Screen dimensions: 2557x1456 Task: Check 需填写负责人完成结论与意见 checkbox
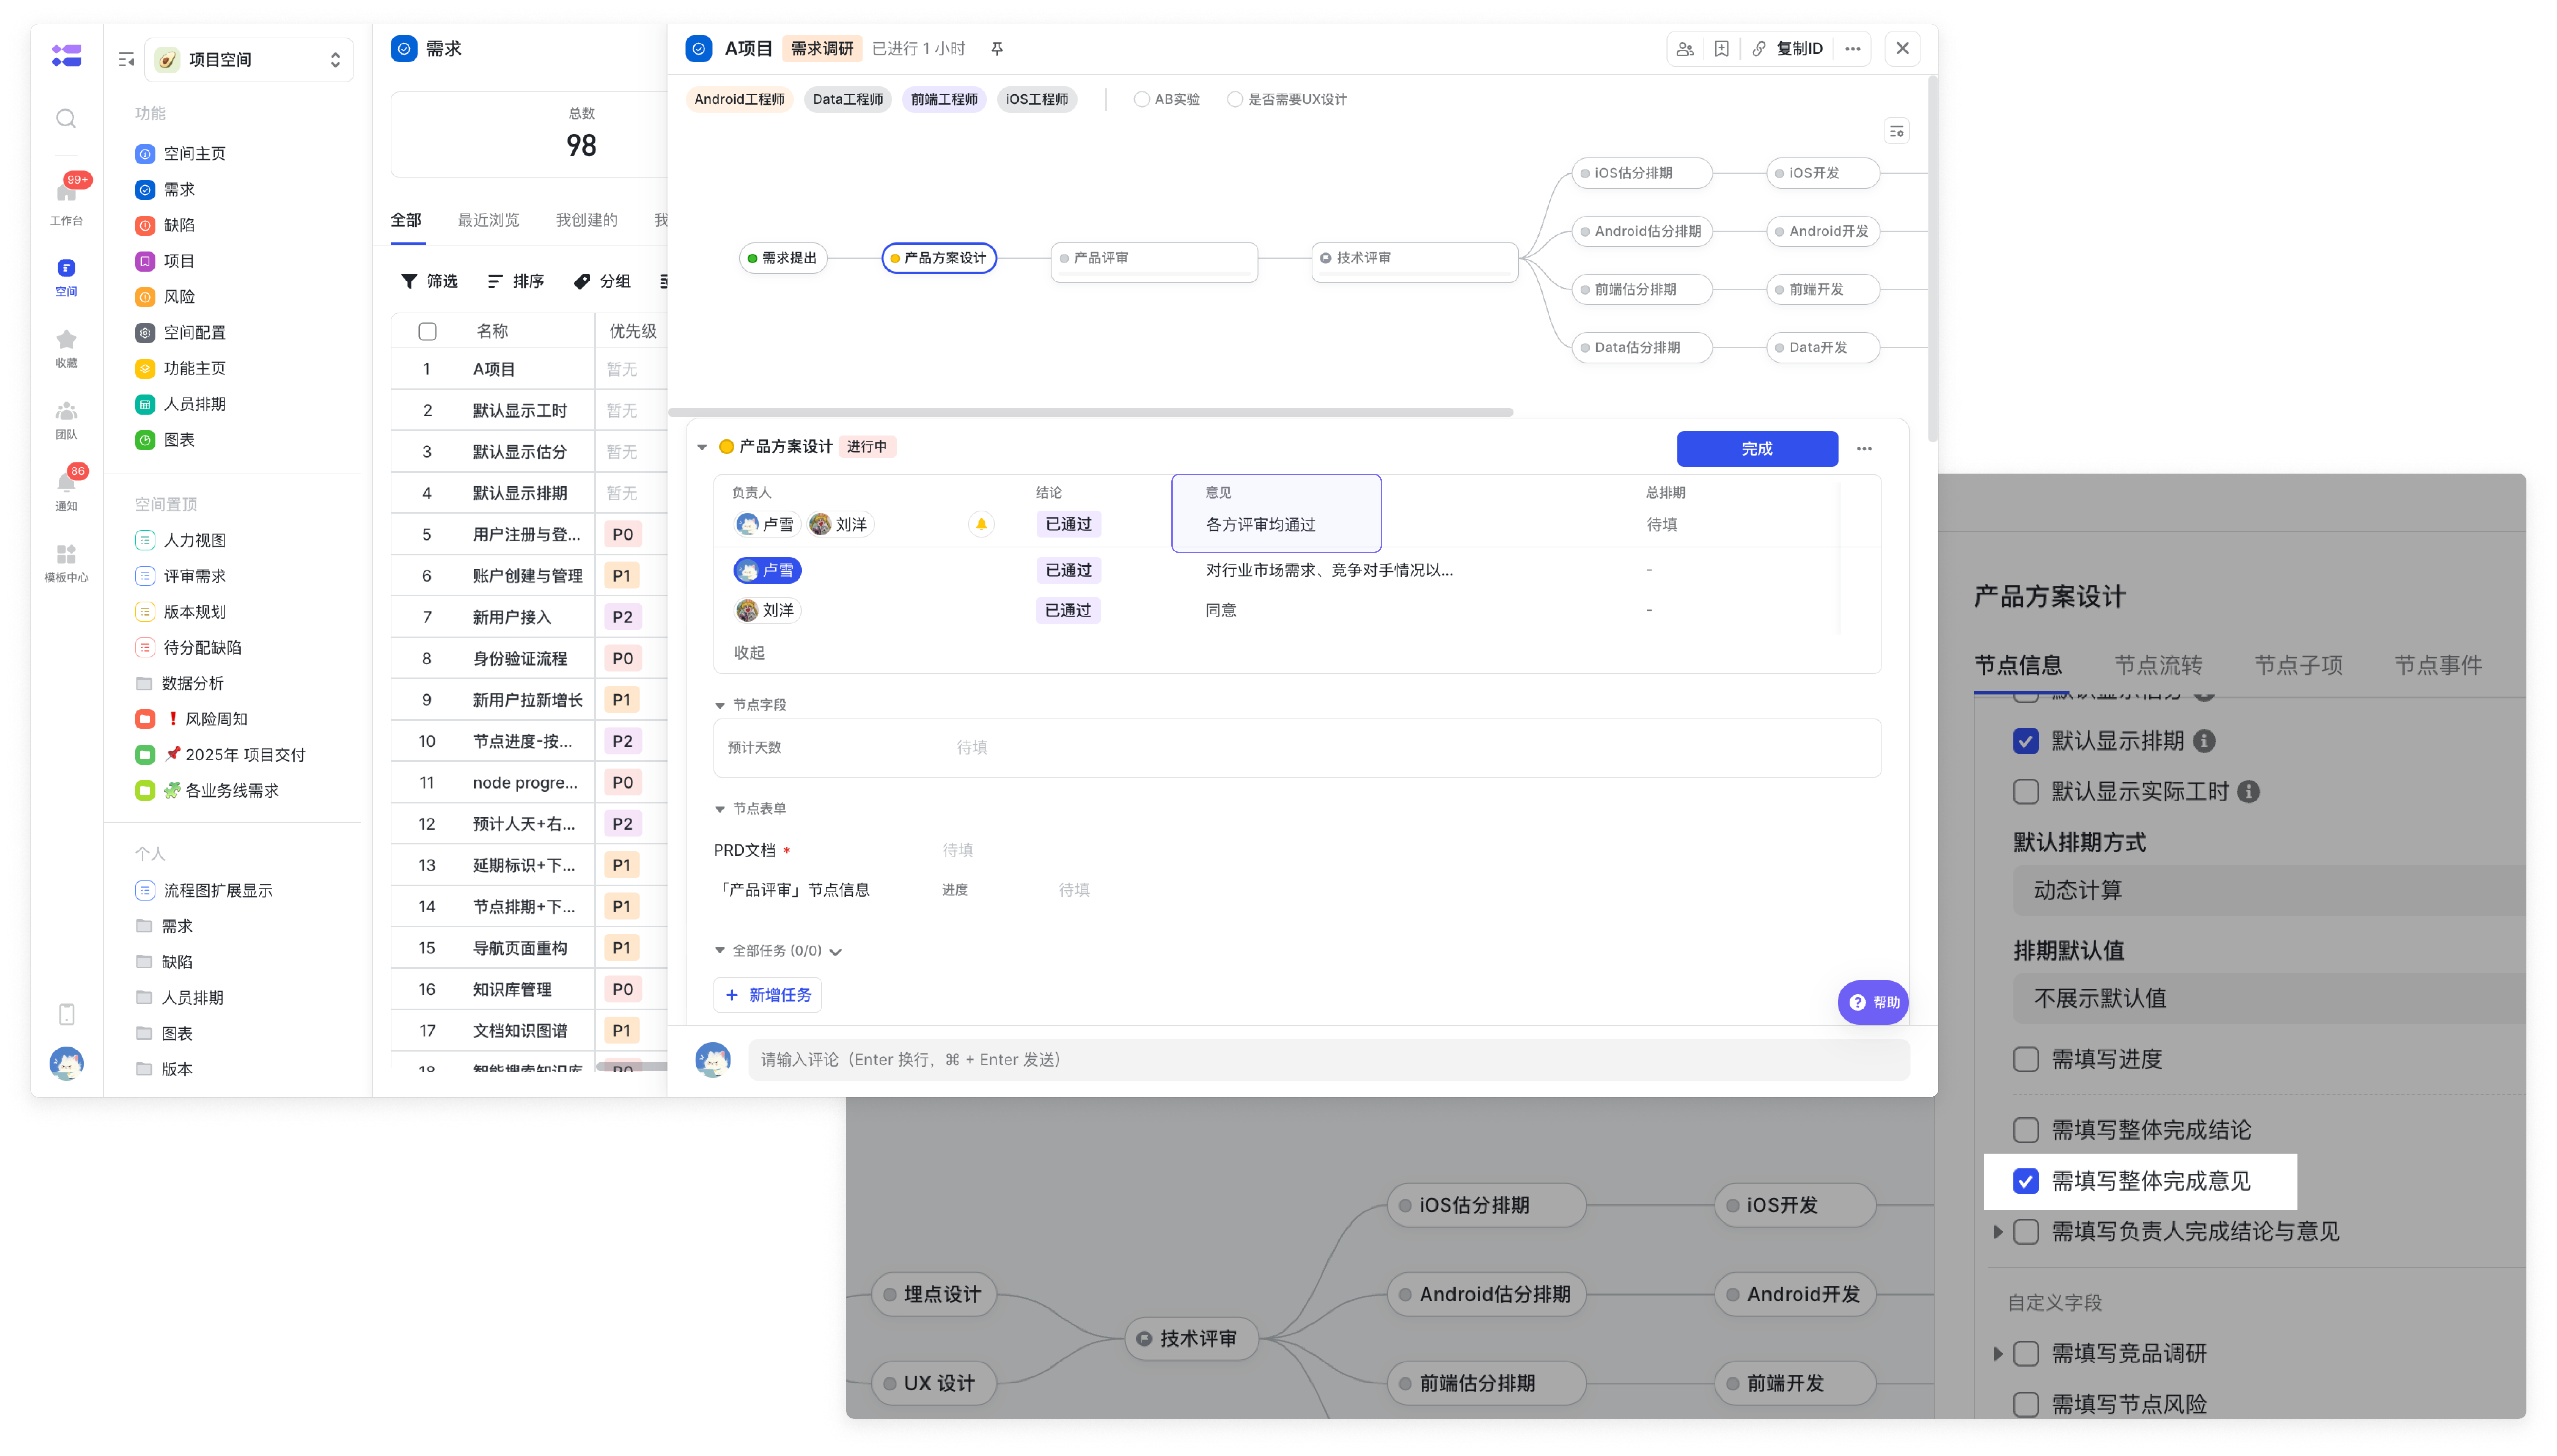click(2026, 1232)
